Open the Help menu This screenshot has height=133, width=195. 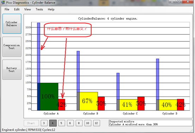[51, 9]
